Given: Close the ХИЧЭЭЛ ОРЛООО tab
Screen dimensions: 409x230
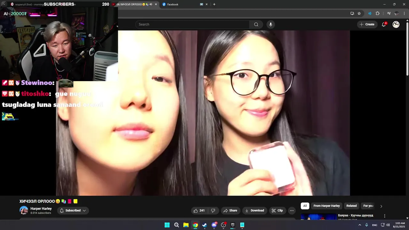Looking at the screenshot, I should click(156, 4).
